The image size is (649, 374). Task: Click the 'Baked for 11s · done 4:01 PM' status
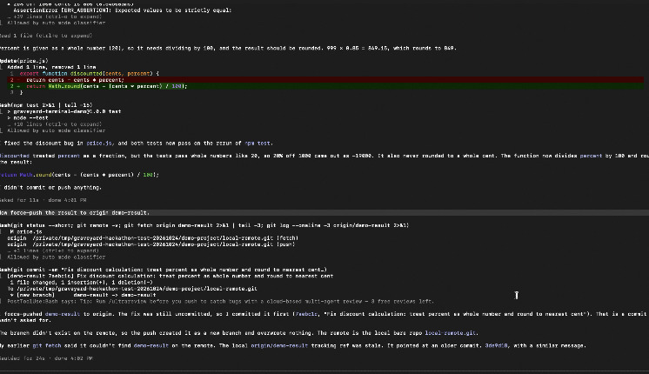[43, 200]
